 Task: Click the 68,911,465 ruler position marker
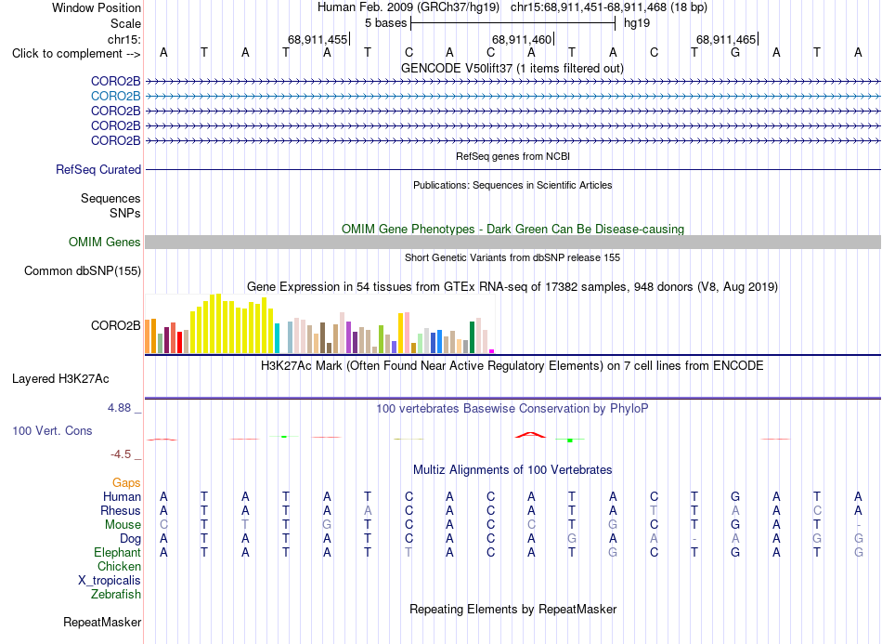tap(727, 39)
